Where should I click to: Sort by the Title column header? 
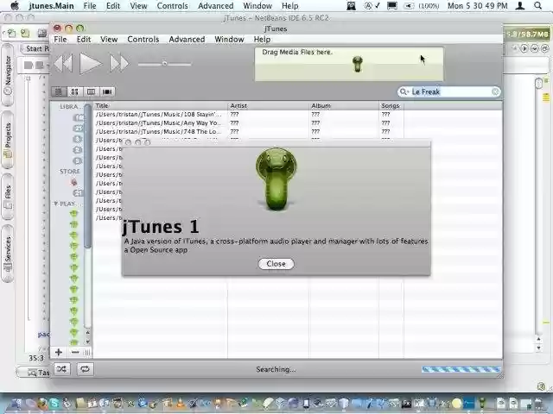[160, 105]
